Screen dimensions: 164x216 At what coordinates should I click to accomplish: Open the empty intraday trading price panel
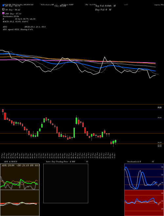pos(66,183)
